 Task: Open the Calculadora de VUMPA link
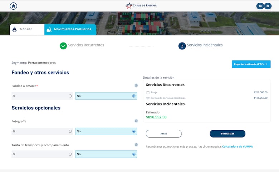(237, 147)
